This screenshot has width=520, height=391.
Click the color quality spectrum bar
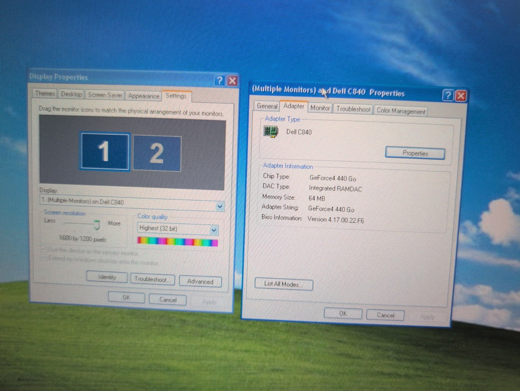177,241
